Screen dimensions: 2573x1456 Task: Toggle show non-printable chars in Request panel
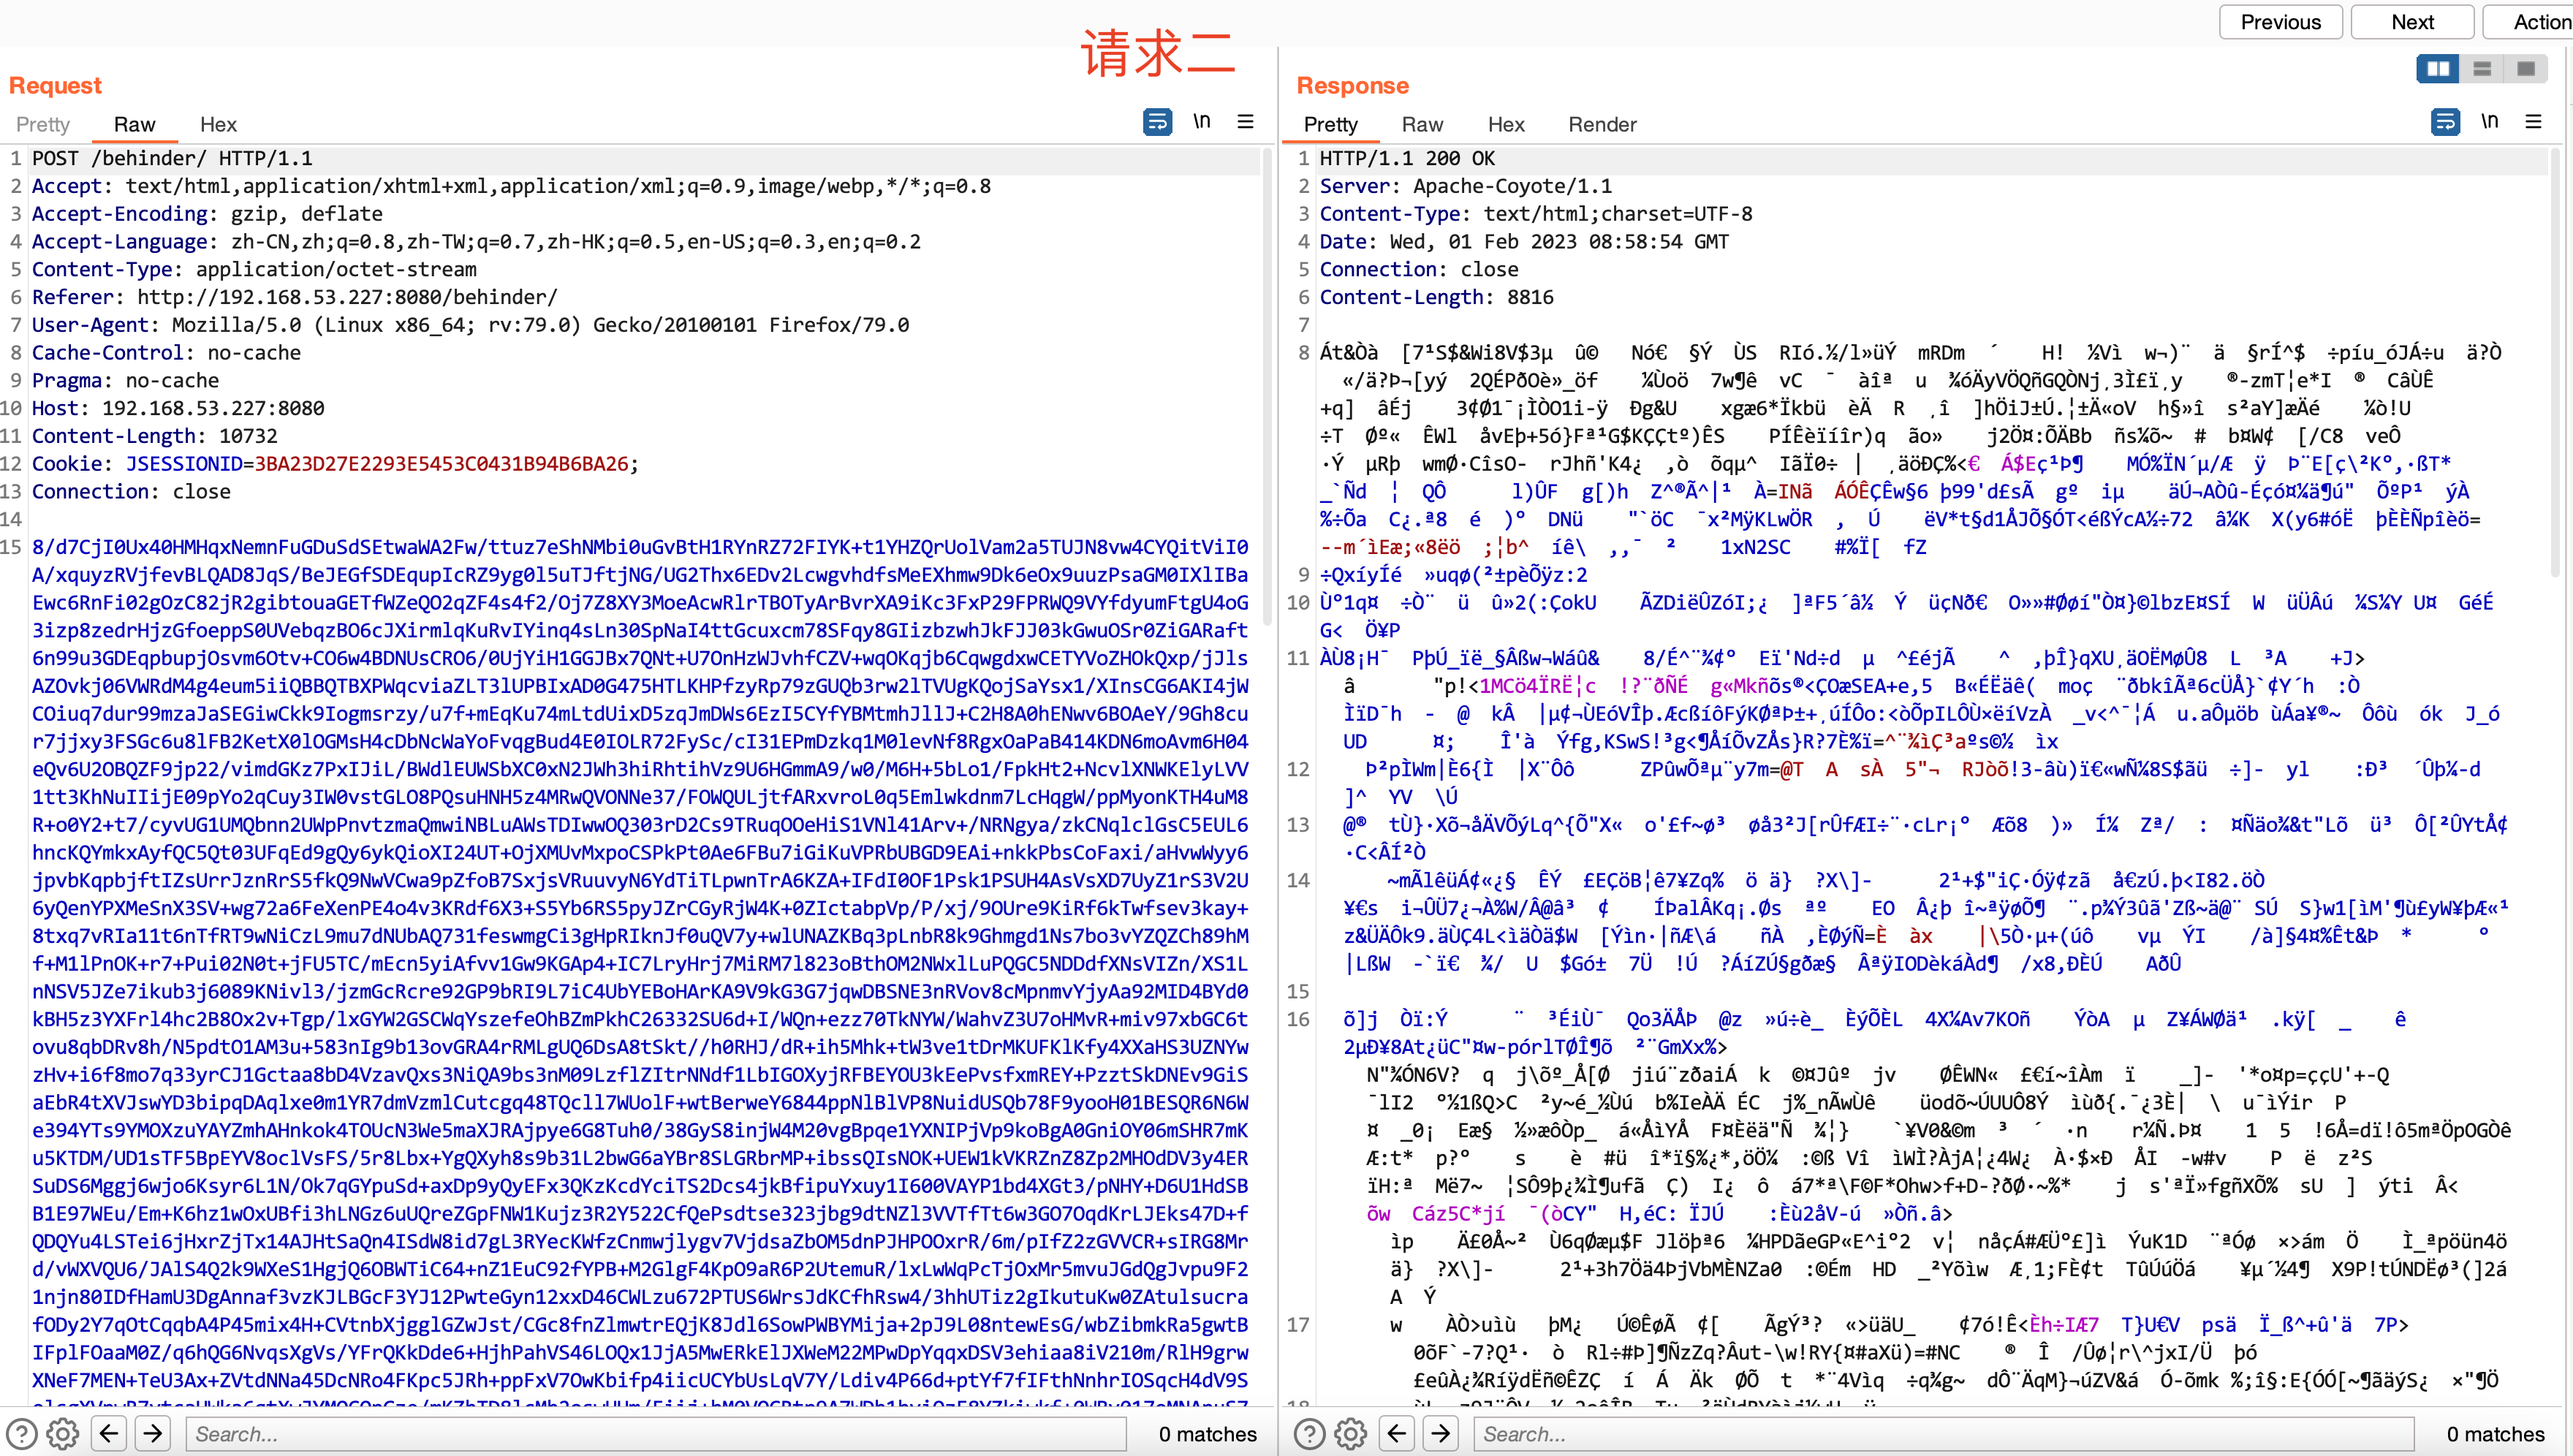pyautogui.click(x=1201, y=122)
